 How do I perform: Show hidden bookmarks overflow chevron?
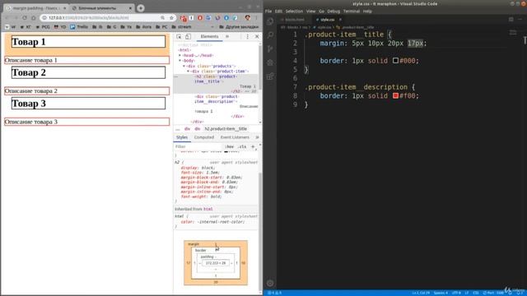click(212, 26)
